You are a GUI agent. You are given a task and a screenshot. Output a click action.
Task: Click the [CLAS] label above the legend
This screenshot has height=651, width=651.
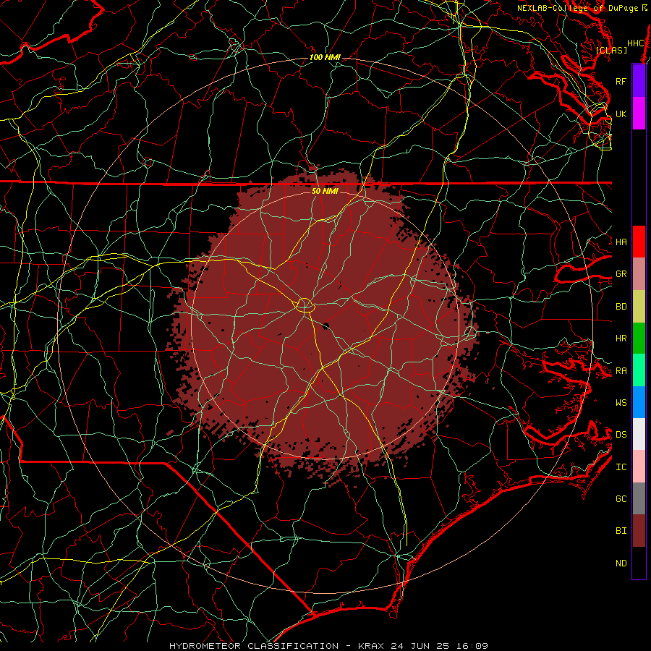click(611, 50)
